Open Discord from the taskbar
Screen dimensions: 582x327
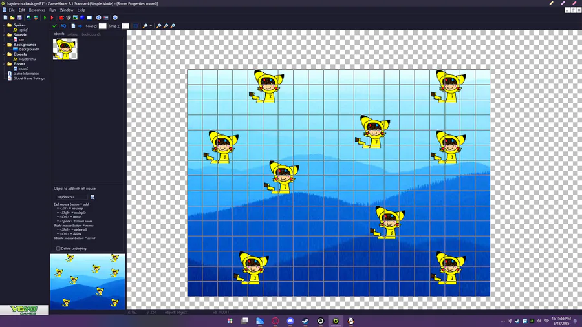(x=290, y=321)
